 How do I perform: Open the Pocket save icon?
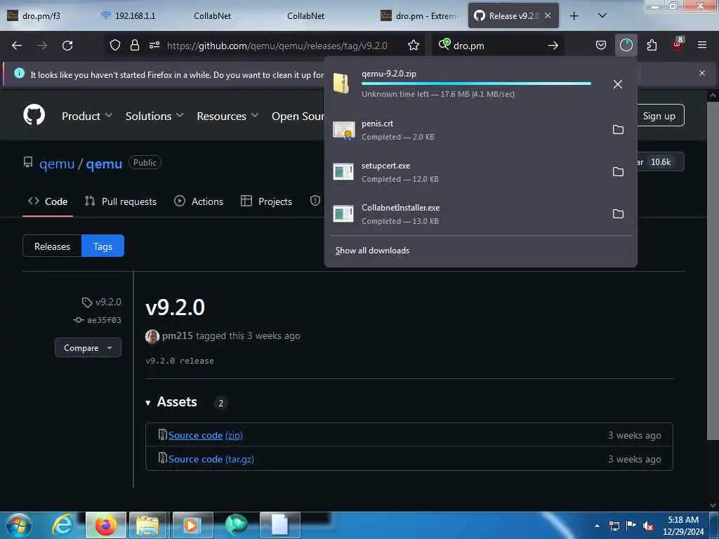[601, 46]
